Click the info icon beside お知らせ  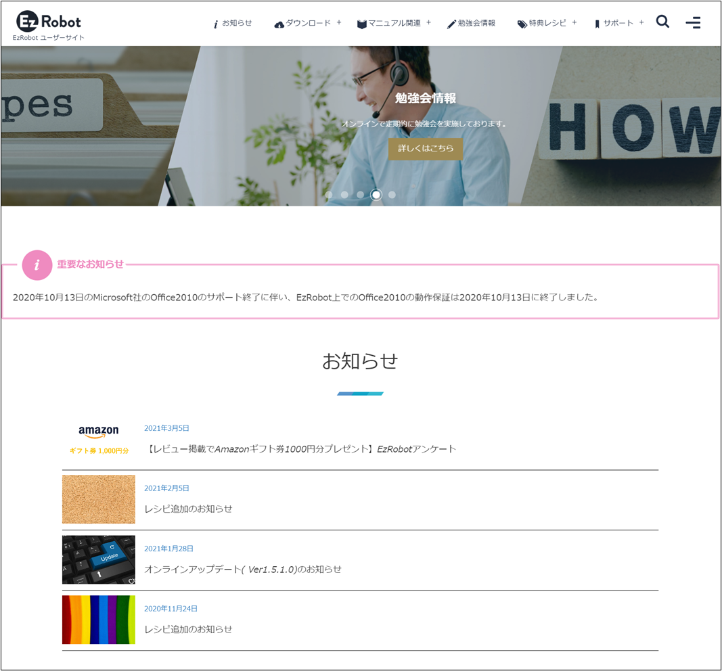coord(215,22)
